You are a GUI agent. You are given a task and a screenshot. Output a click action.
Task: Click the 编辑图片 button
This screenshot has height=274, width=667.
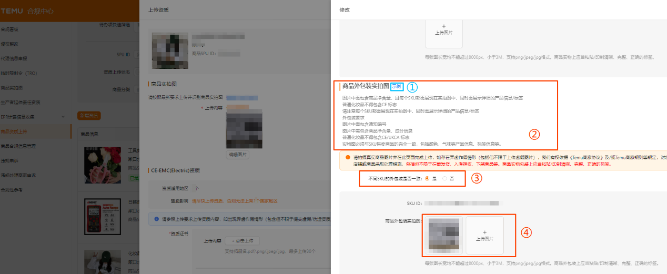(238, 155)
